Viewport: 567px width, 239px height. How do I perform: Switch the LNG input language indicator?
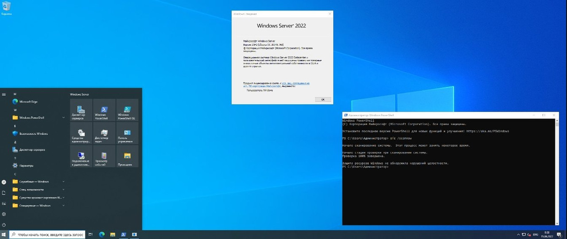pos(535,234)
